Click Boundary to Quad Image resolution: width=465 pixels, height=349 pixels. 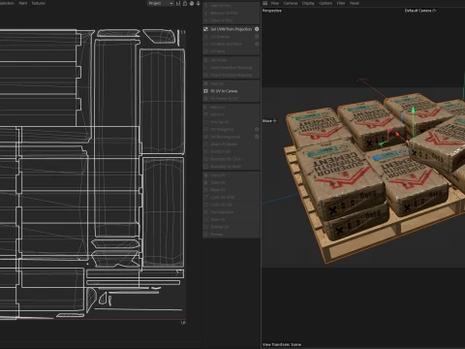pyautogui.click(x=226, y=167)
